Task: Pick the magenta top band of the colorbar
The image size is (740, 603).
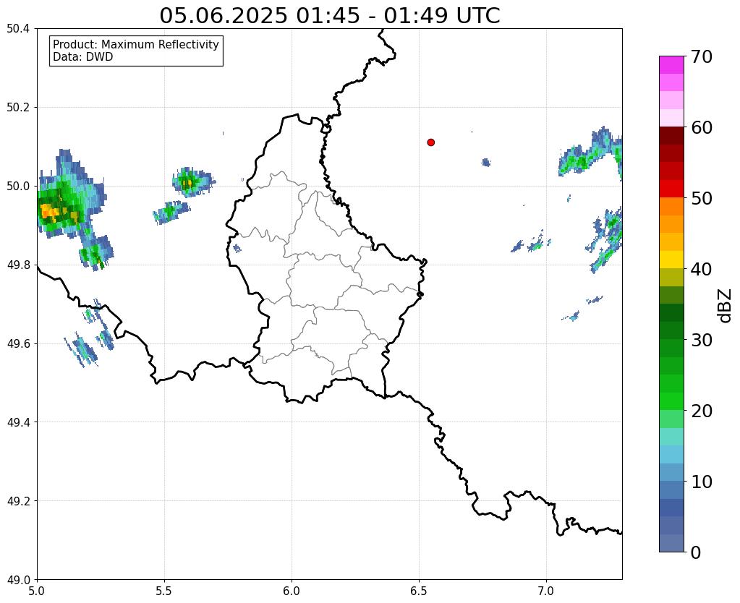Action: pyautogui.click(x=671, y=65)
